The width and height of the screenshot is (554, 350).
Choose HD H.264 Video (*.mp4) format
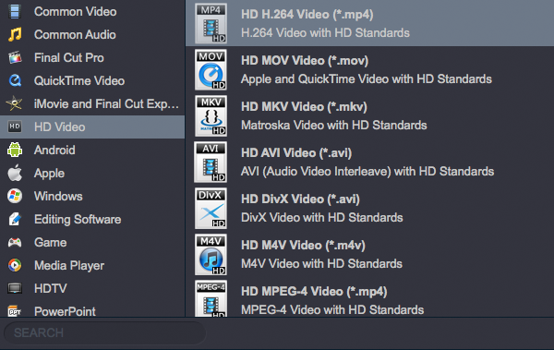click(370, 23)
